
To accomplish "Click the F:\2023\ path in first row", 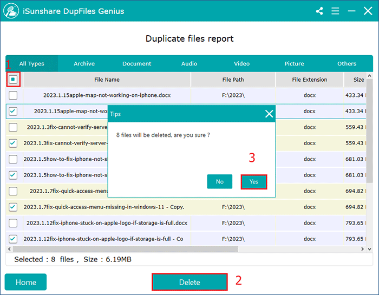I will [233, 95].
